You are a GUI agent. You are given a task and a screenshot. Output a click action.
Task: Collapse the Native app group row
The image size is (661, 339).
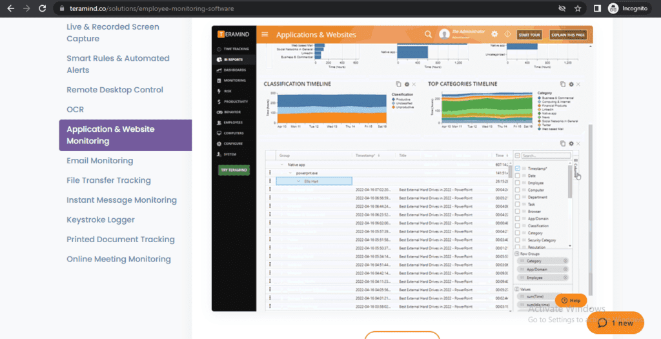pyautogui.click(x=282, y=165)
